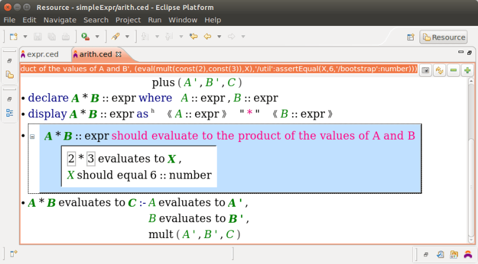Click the green minus icon beside the expression bar
The height and width of the screenshot is (264, 478).
[453, 70]
